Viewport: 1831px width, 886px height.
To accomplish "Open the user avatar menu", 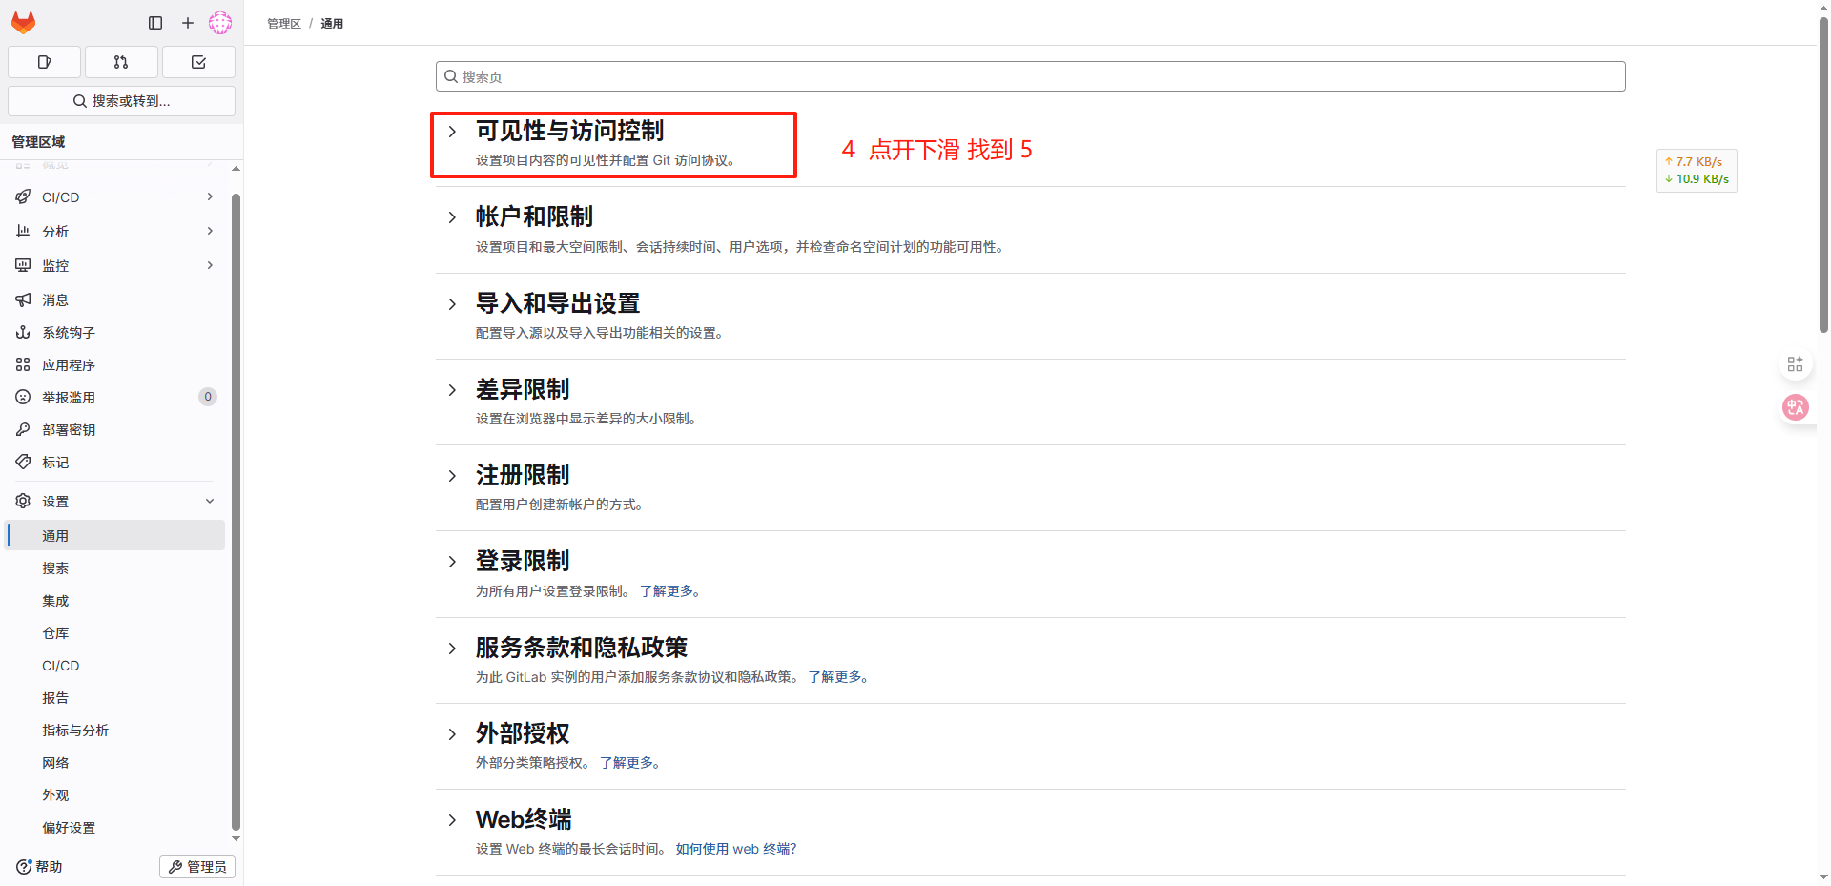I will click(220, 23).
